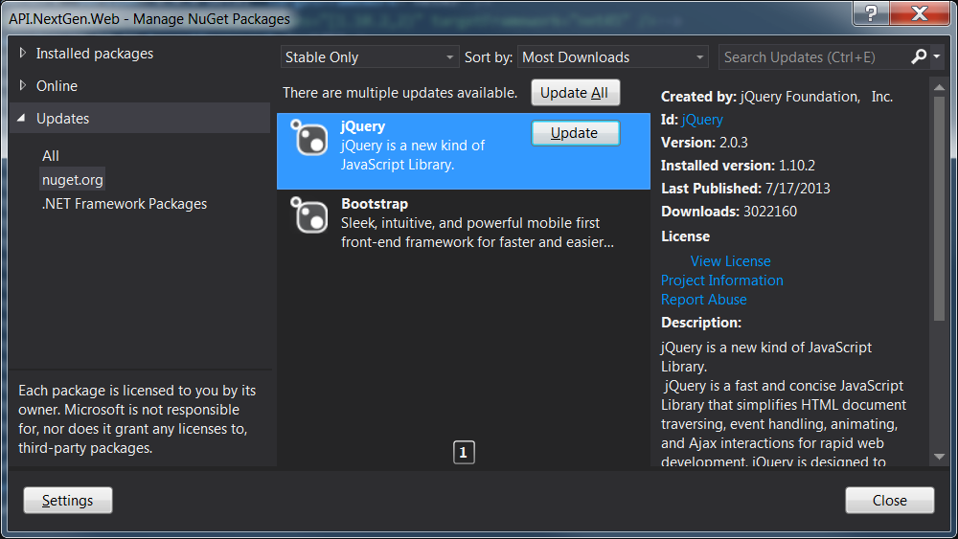The image size is (958, 539).
Task: Click the Installed packages label
Action: tap(95, 54)
